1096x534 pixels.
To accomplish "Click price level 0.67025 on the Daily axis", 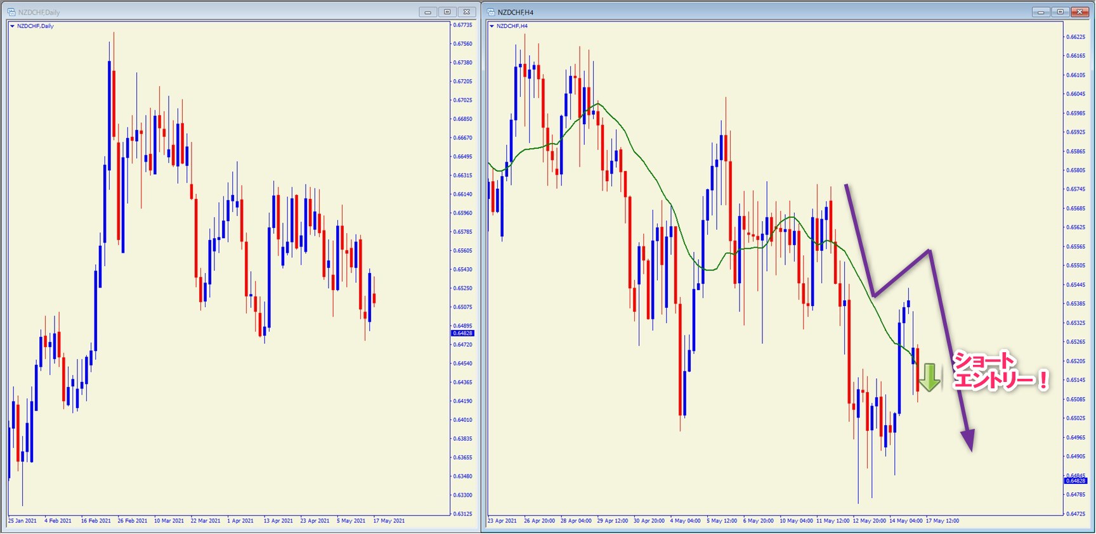I will [x=463, y=100].
